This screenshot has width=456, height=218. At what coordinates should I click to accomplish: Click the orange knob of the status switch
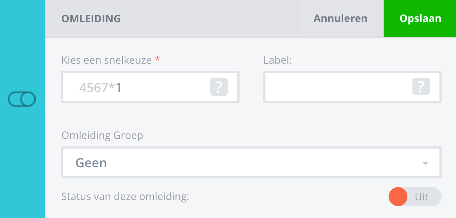point(398,197)
